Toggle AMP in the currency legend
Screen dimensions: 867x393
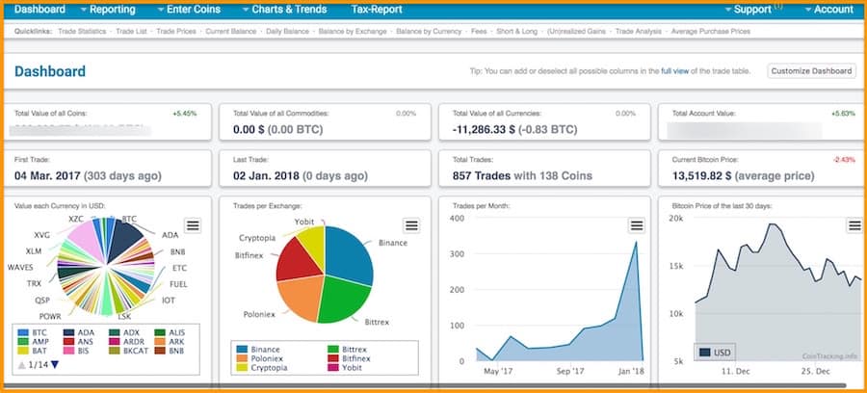tap(33, 342)
